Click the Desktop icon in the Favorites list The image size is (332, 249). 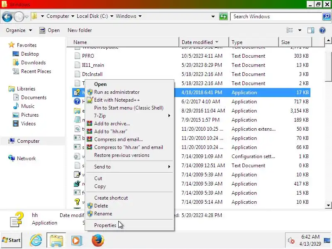(16, 54)
